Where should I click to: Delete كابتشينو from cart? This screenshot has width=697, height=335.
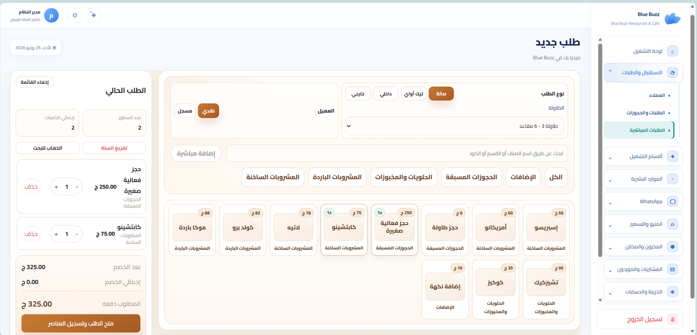[31, 234]
